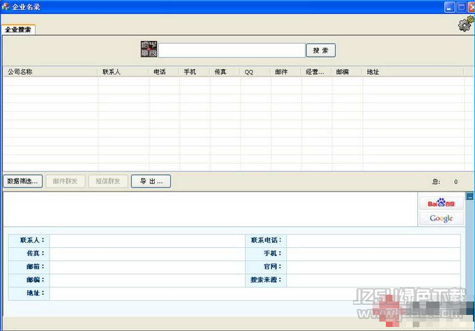The image size is (475, 331).
Task: Search with the Google logo button
Action: click(441, 218)
